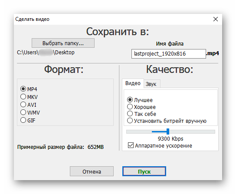This screenshot has width=236, height=194.
Task: Switch to the 'Видео' tab
Action: pos(133,83)
